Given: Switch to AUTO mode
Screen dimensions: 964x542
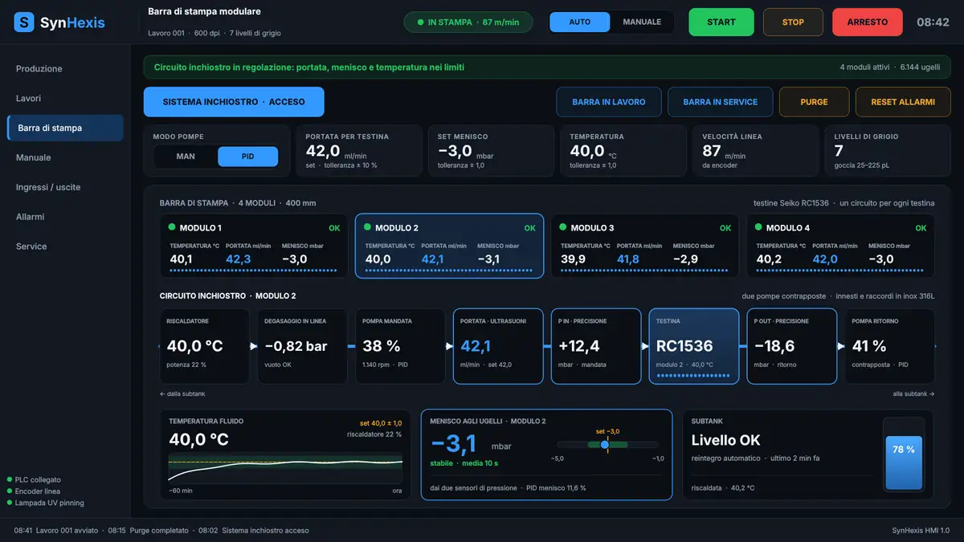Looking at the screenshot, I should pos(580,22).
